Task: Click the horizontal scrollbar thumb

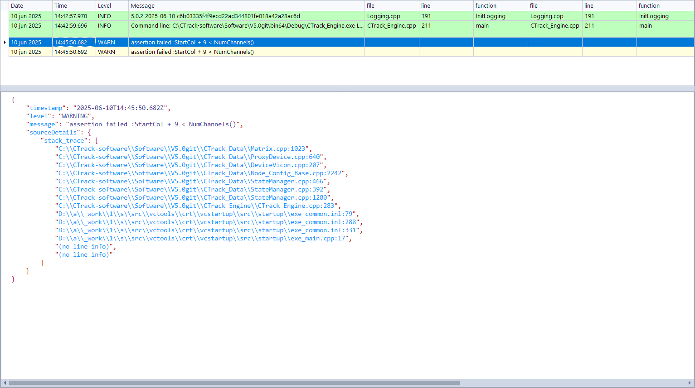Action: pos(234,383)
